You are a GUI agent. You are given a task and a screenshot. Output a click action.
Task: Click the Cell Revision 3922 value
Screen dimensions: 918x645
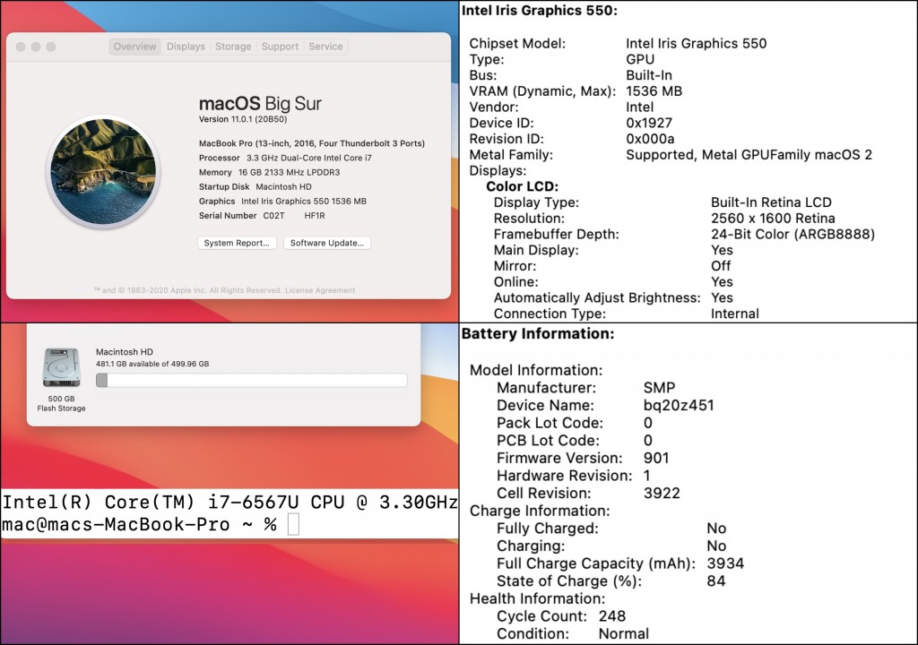coord(662,494)
